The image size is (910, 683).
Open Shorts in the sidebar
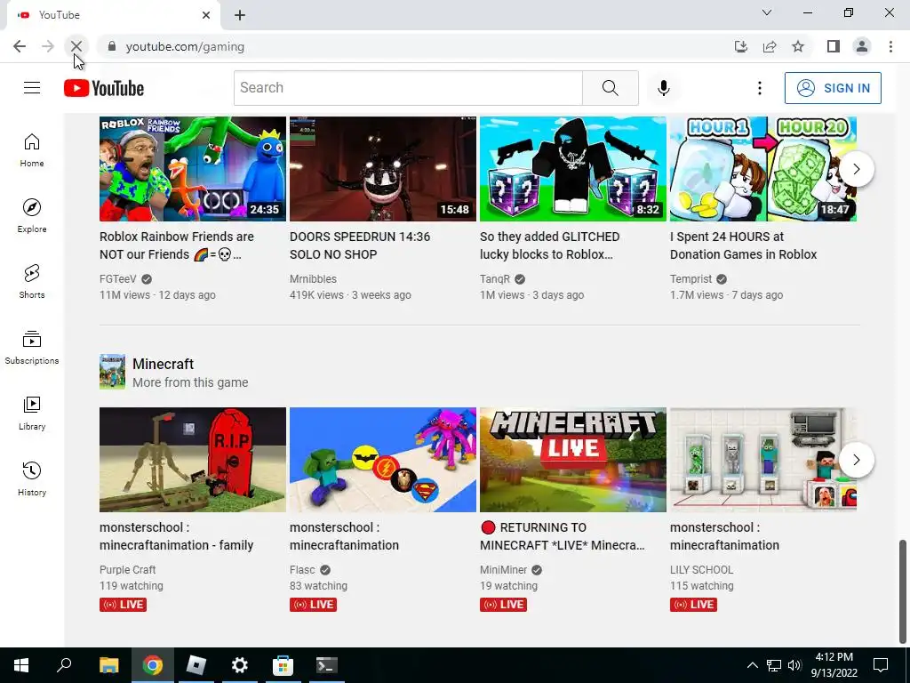pos(32,281)
